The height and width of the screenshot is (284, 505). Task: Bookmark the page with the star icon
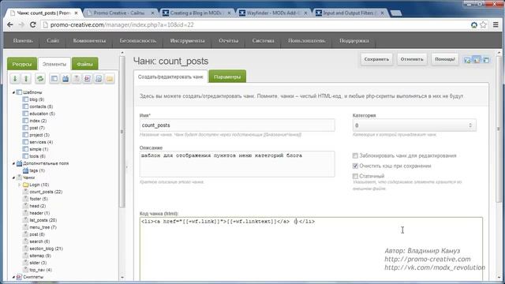tap(483, 24)
